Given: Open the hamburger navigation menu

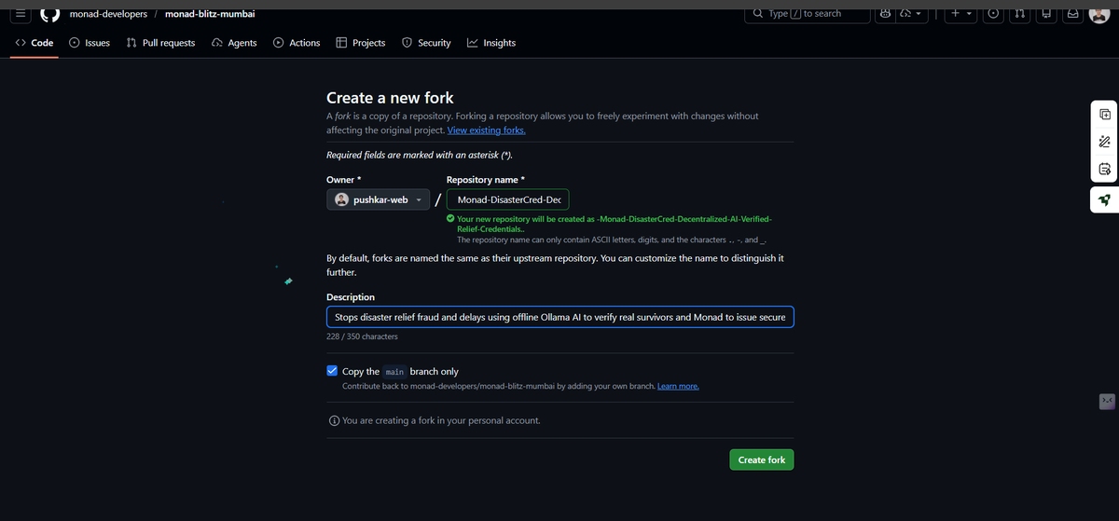Looking at the screenshot, I should pos(20,14).
